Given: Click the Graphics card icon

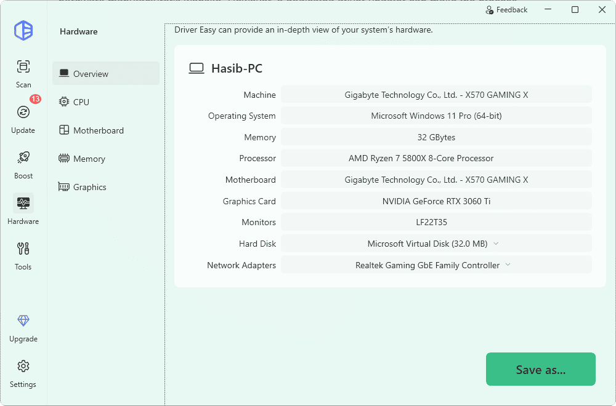Looking at the screenshot, I should (x=63, y=187).
